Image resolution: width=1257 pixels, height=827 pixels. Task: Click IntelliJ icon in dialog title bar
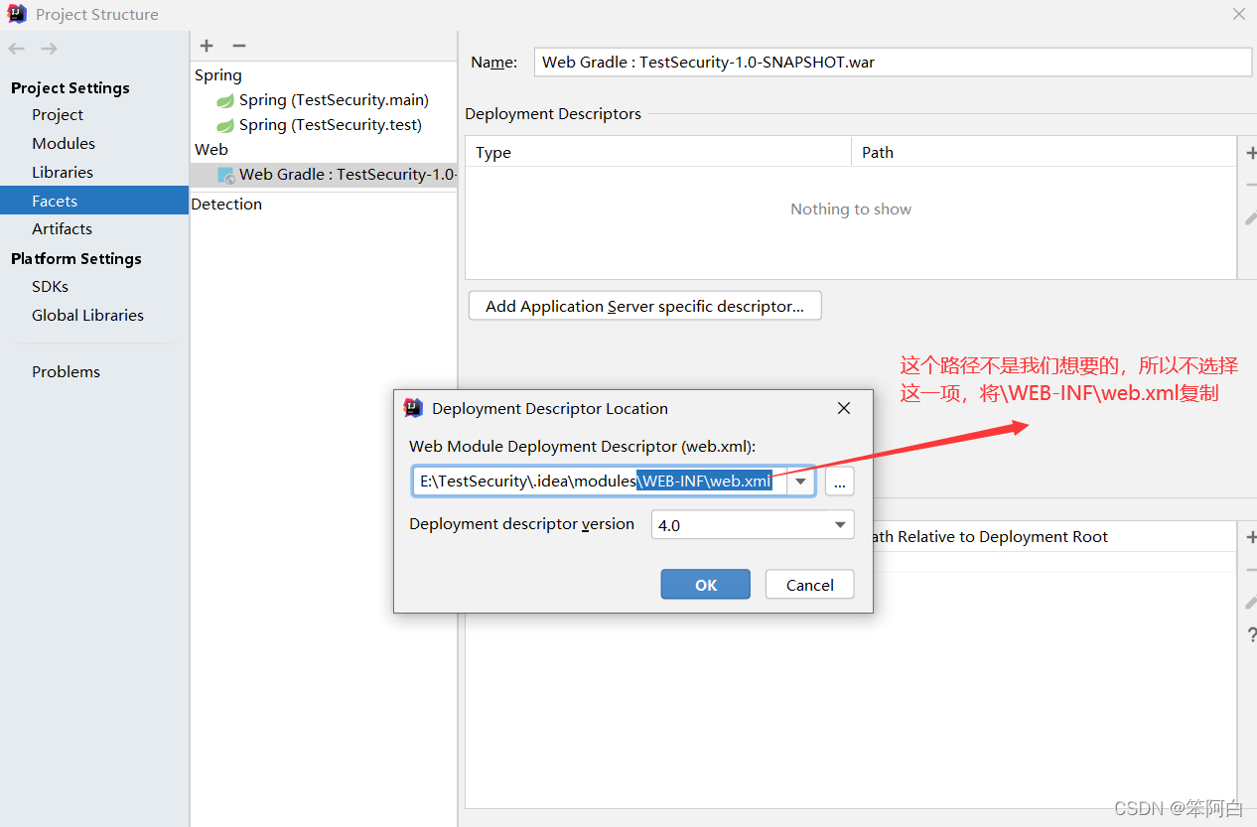(413, 408)
